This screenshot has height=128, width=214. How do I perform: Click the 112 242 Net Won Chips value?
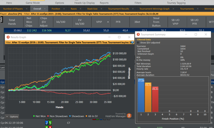click(32, 30)
